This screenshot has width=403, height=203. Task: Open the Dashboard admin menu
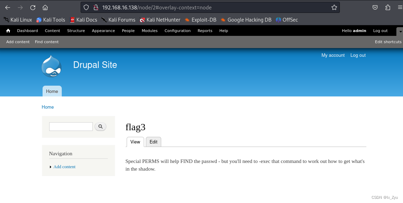point(28,31)
